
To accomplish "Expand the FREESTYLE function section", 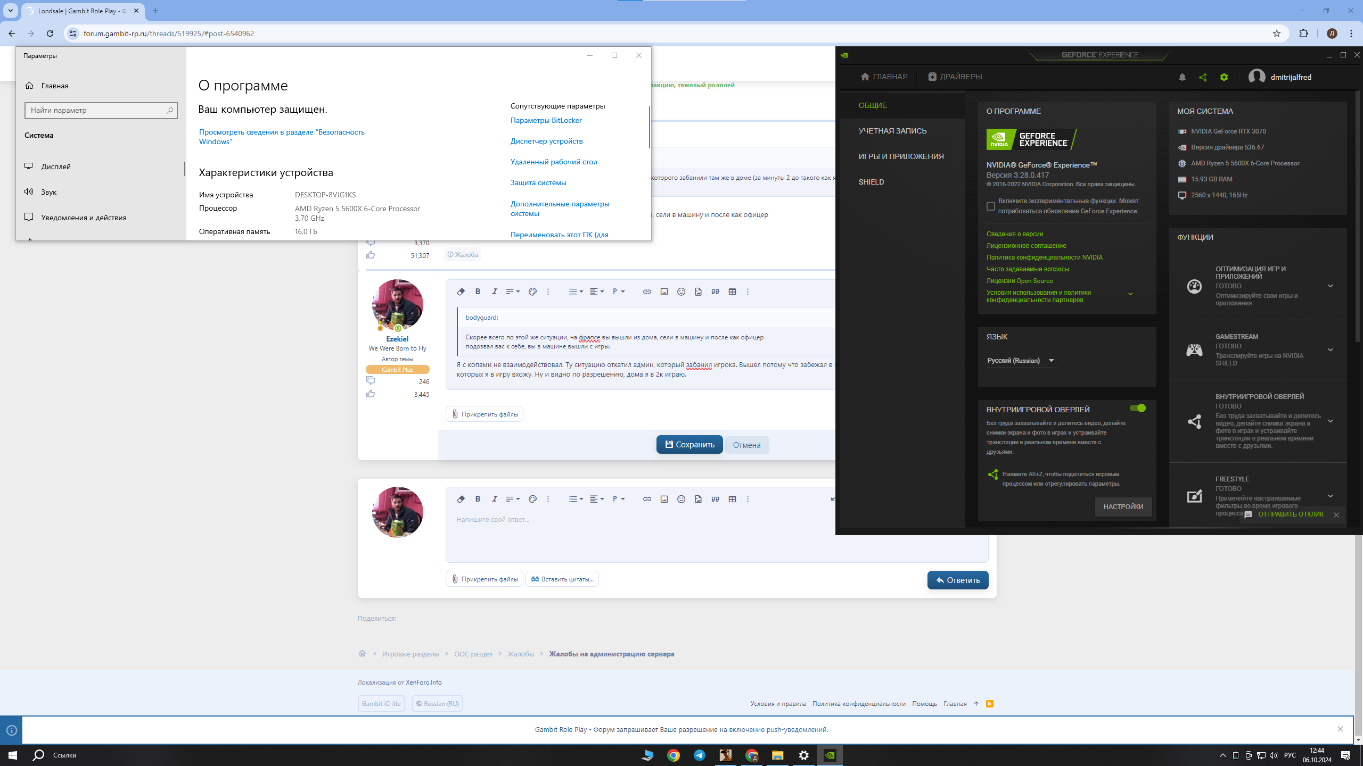I will click(1330, 496).
